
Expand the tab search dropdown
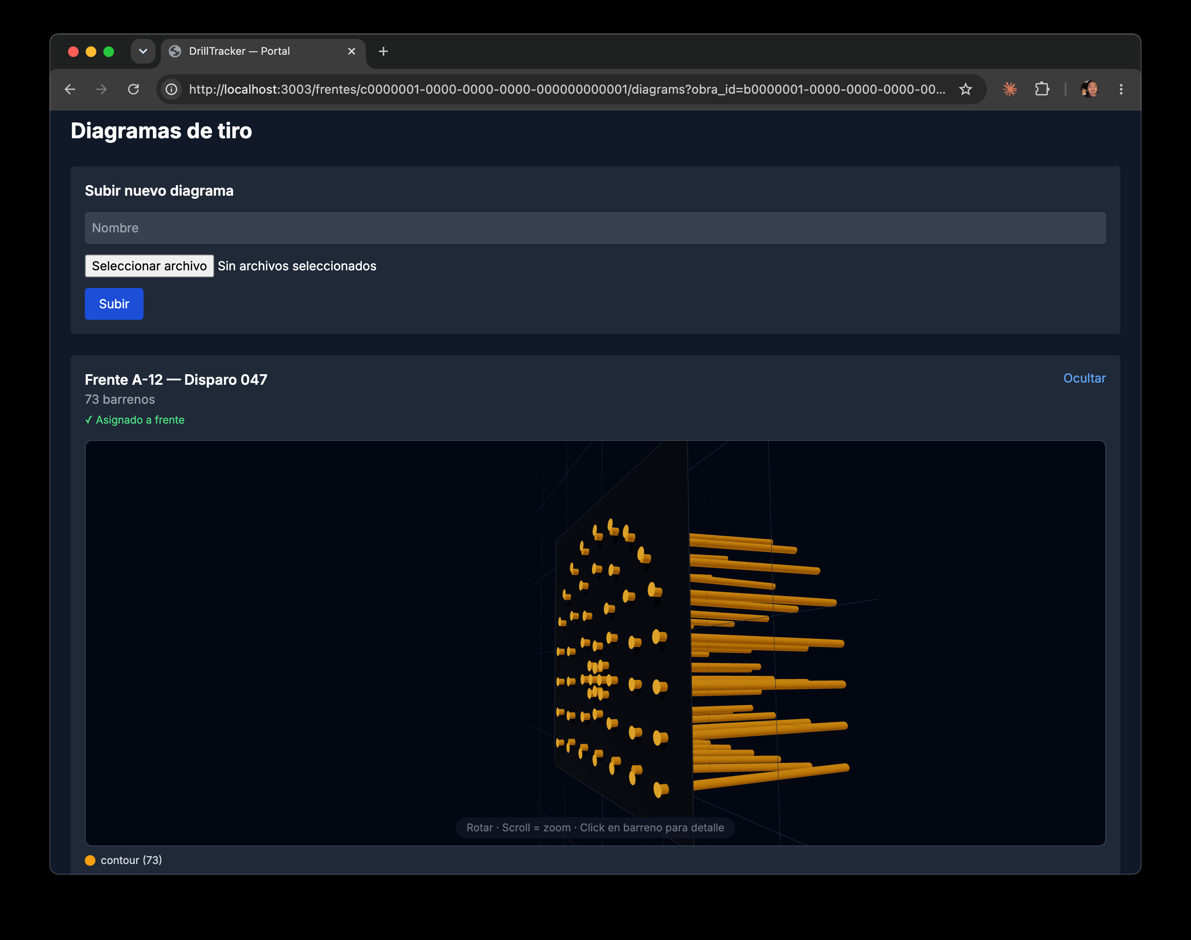143,51
